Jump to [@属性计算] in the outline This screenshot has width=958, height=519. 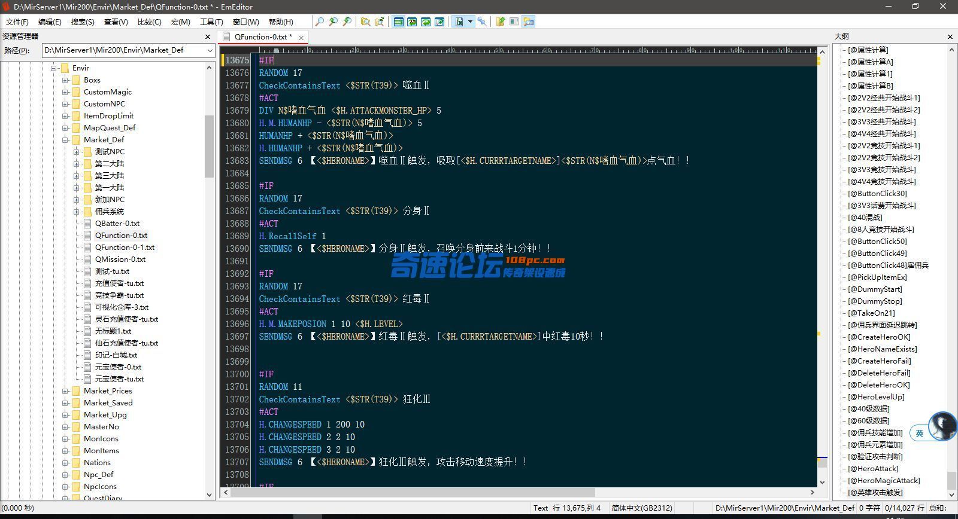tap(868, 50)
